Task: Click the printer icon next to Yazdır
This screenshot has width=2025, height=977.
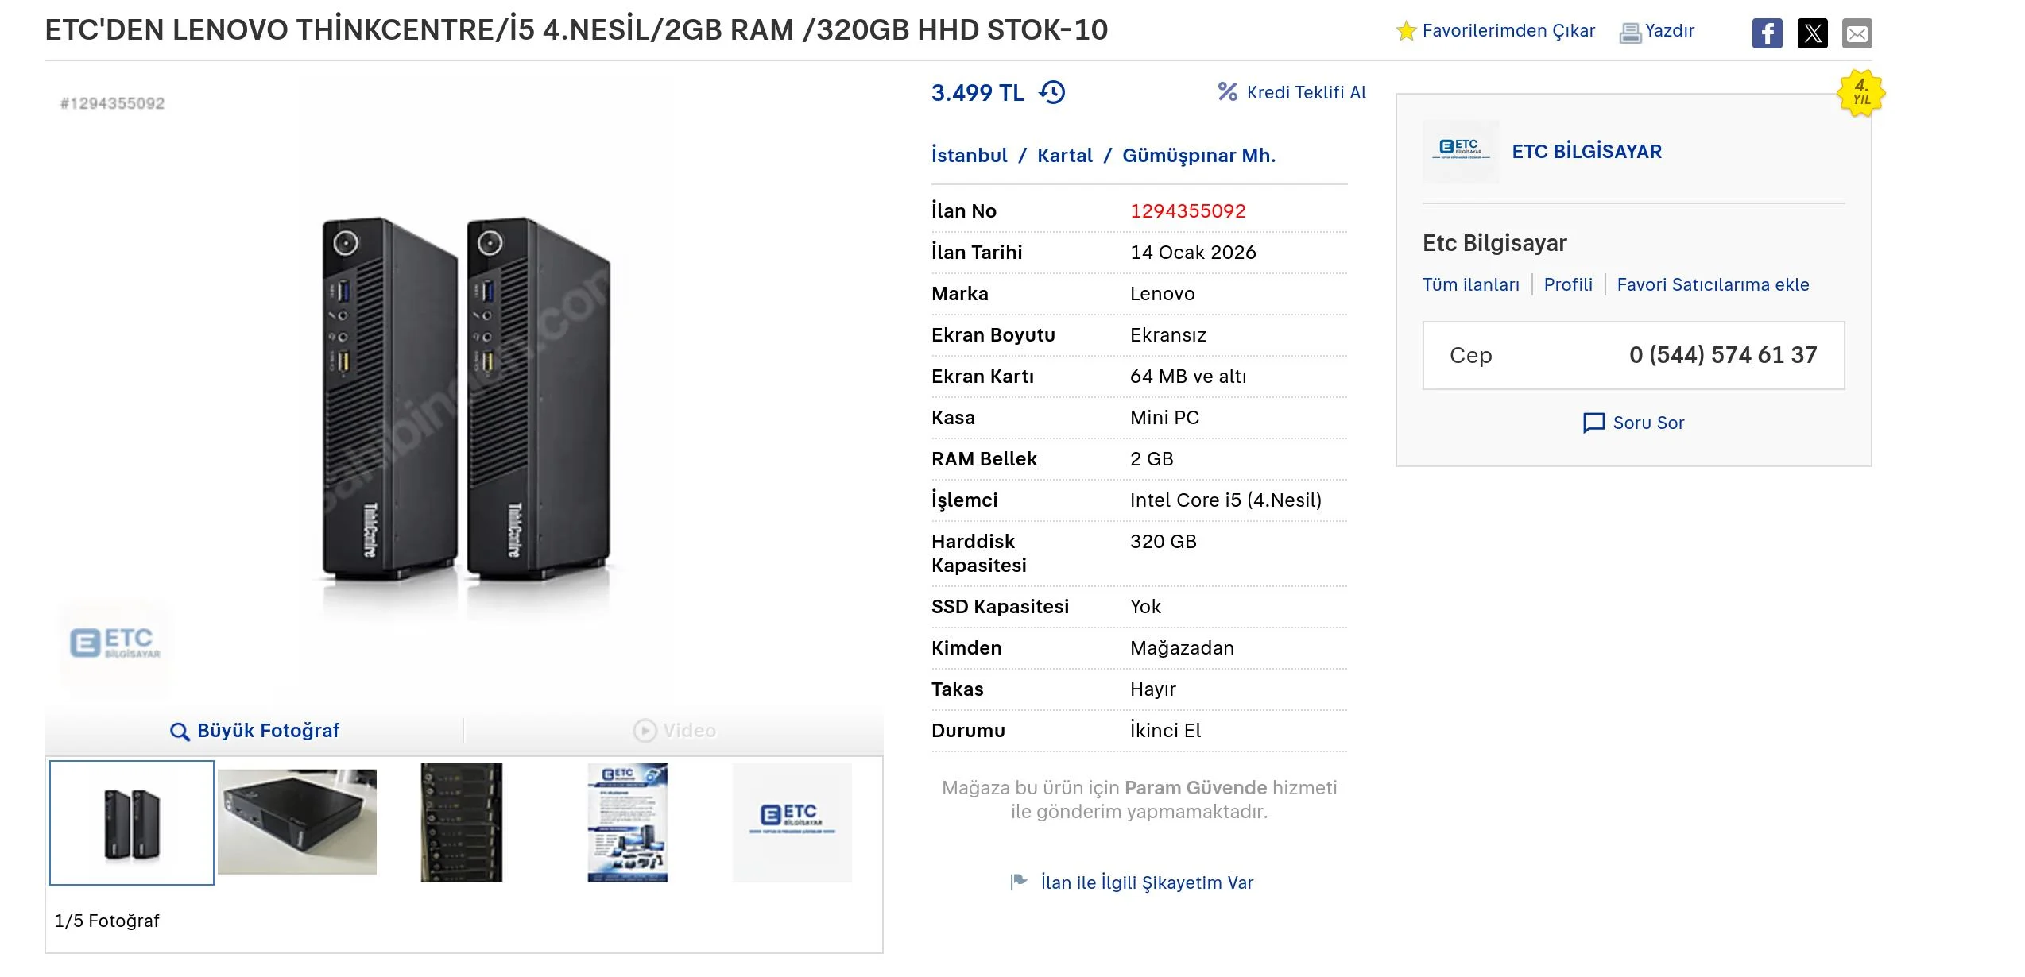Action: [1630, 33]
